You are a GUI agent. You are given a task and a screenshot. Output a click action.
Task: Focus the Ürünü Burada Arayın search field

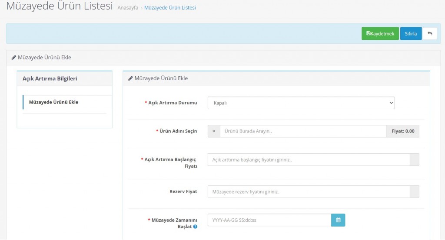[x=303, y=131]
